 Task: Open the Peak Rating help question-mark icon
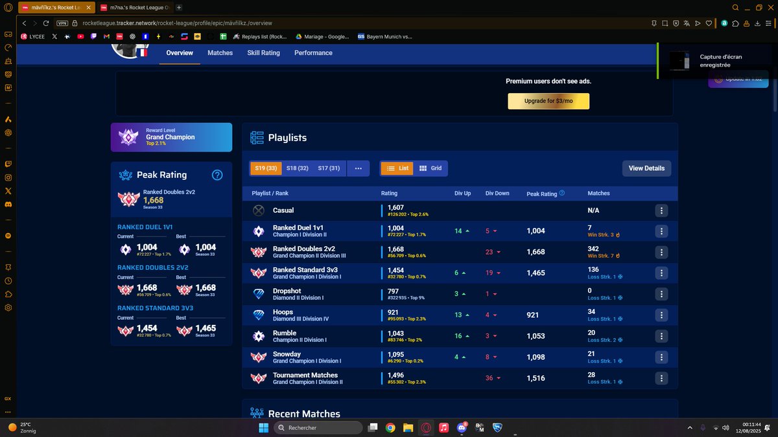(x=218, y=175)
